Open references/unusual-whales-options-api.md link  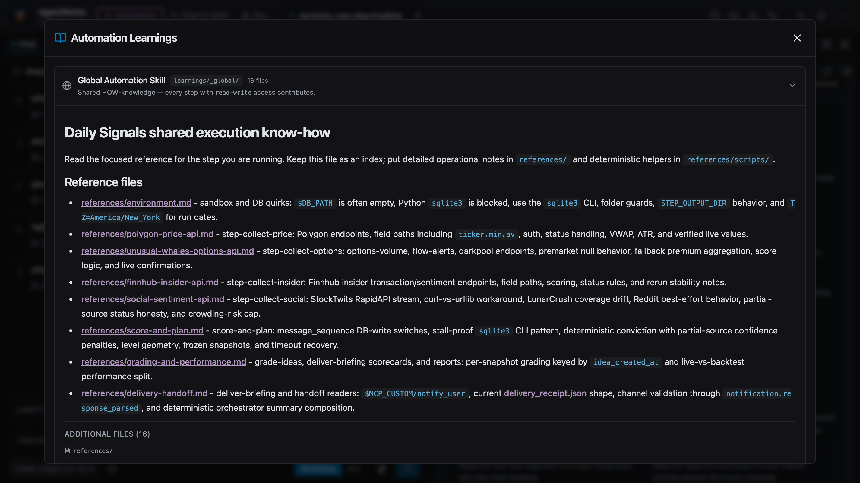[168, 251]
